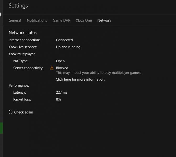Screen dimensions: 176x157
Task: Click the NAT type label
Action: (x=21, y=61)
